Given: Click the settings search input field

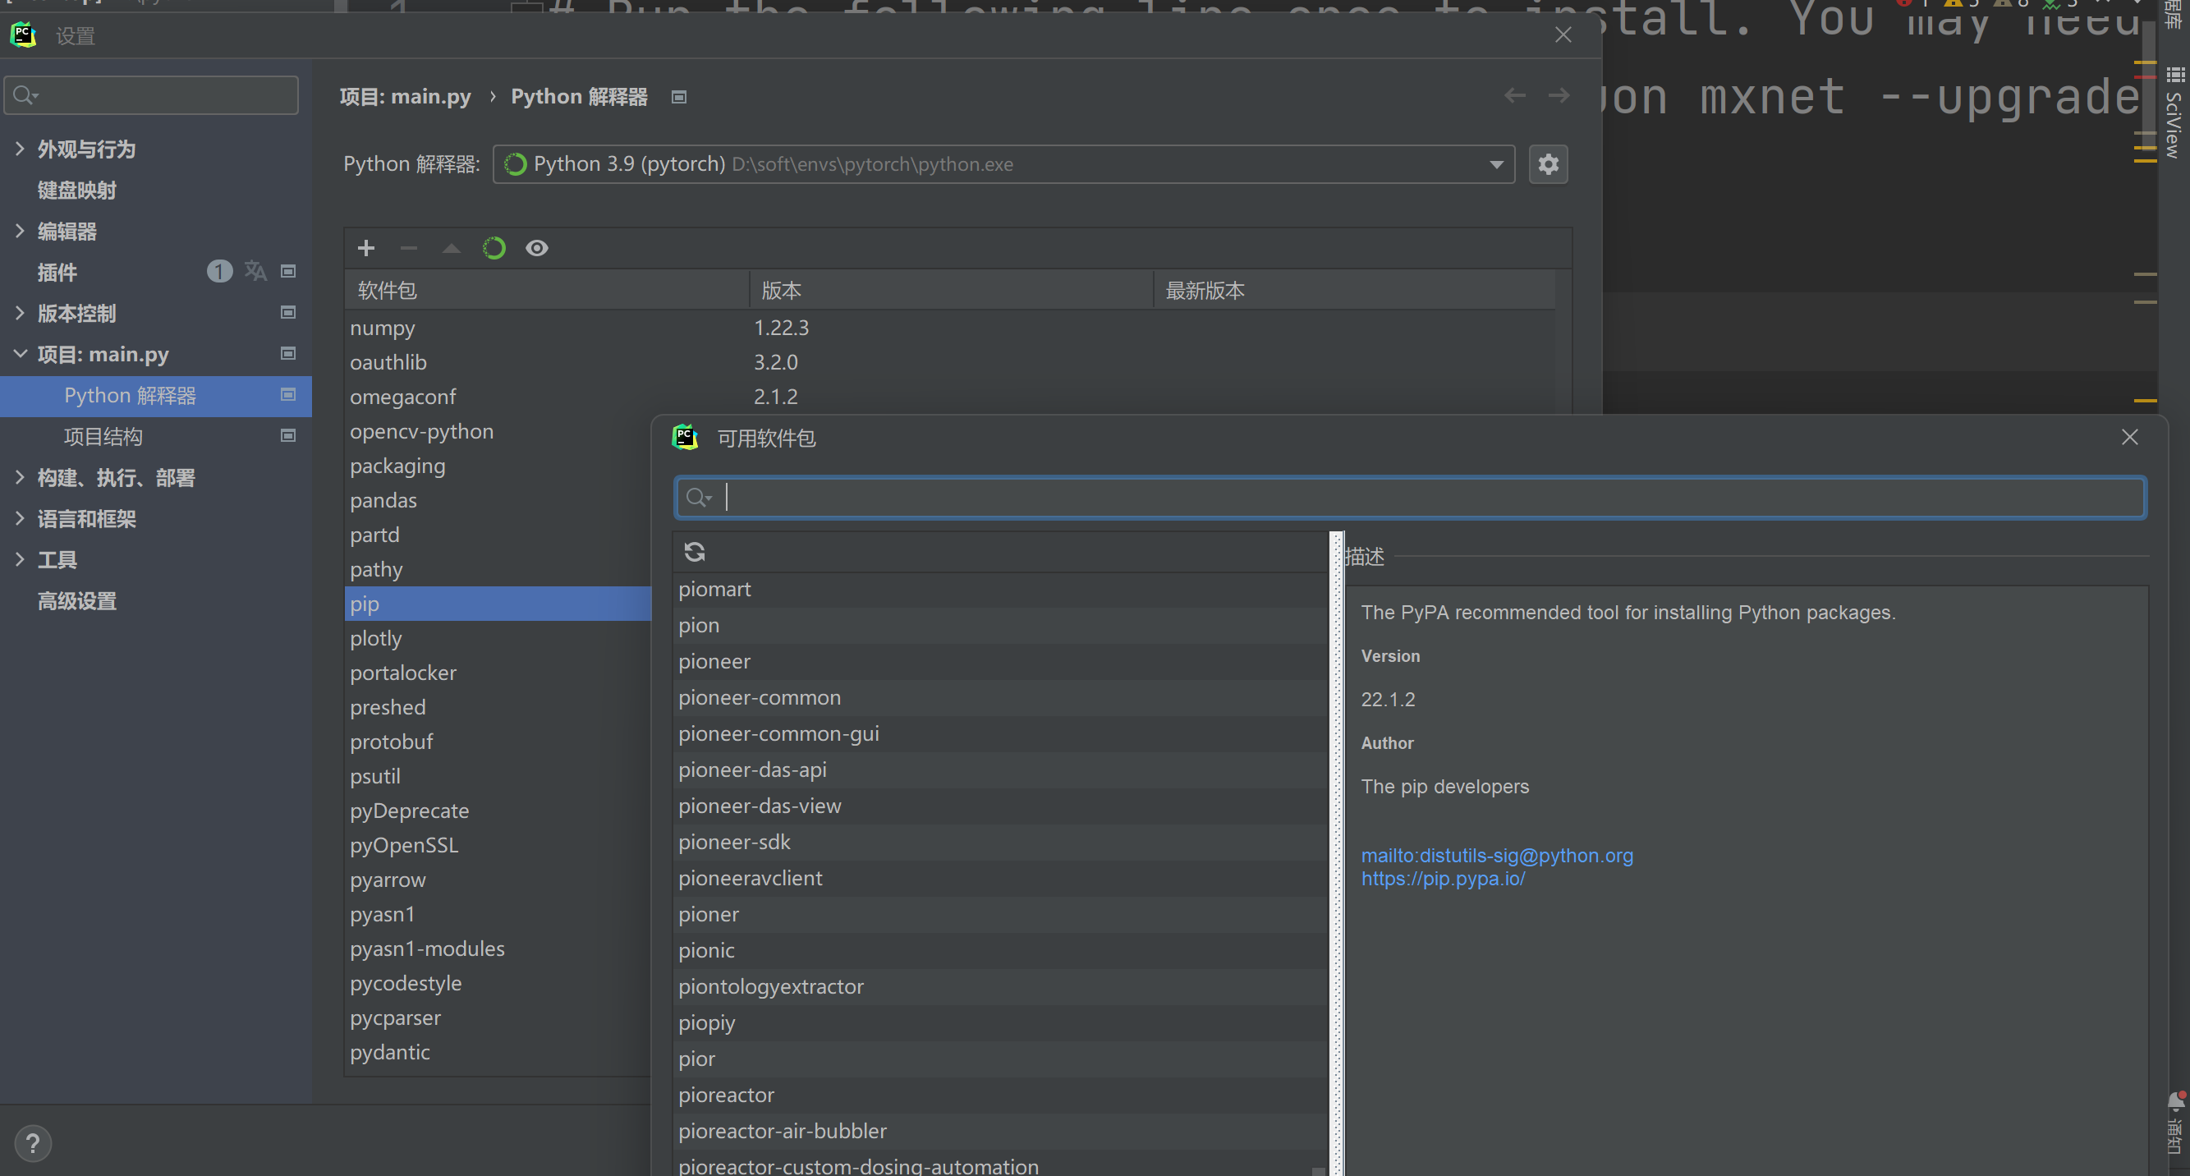Looking at the screenshot, I should click(x=151, y=95).
